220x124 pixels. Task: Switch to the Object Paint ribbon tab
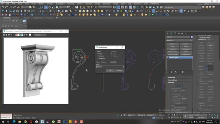(38, 18)
